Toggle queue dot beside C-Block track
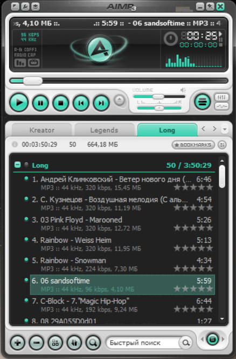 [26, 300]
